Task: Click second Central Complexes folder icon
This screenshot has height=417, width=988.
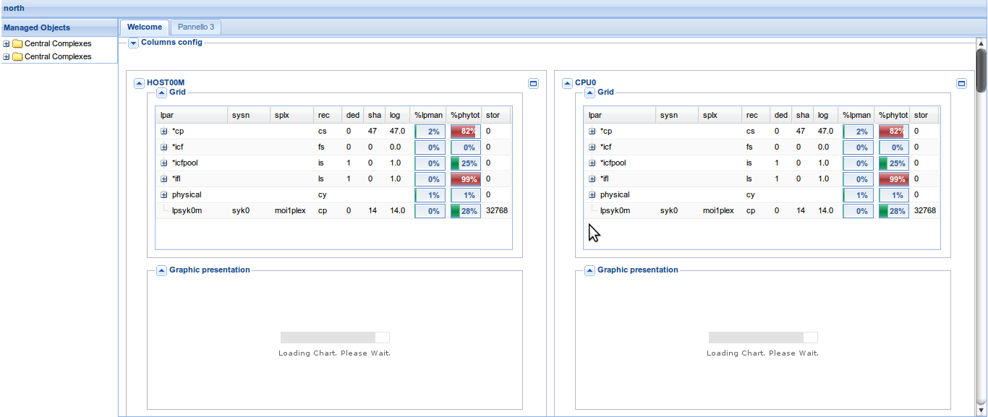Action: [x=18, y=56]
